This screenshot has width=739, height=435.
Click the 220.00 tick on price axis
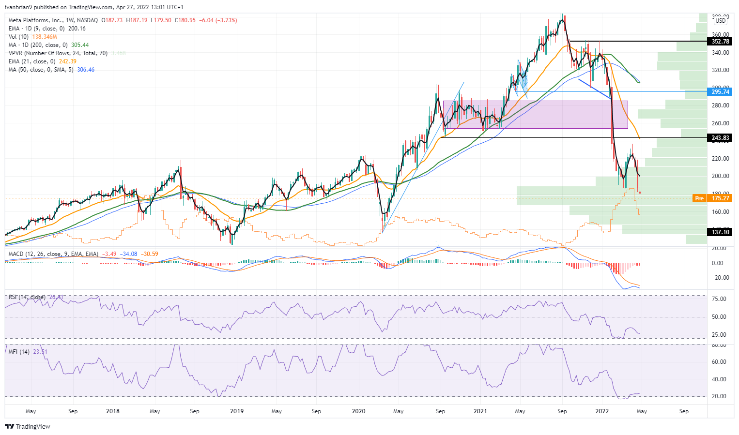pos(720,159)
